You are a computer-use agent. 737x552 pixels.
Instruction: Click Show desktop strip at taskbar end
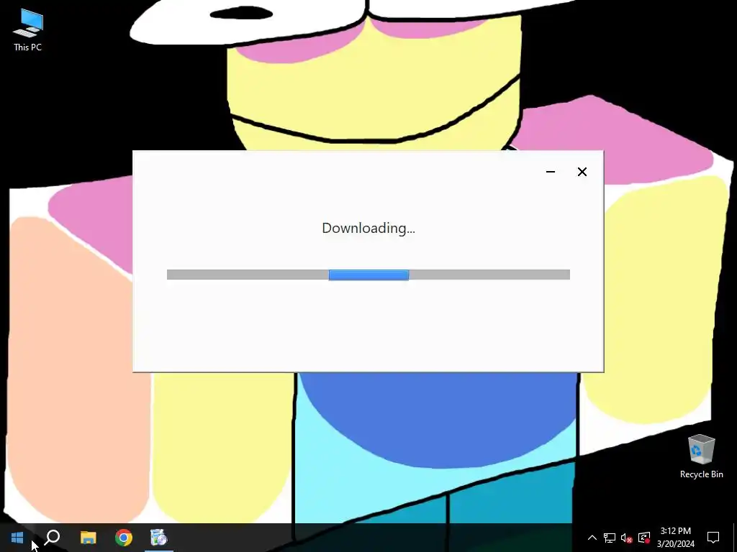click(735, 538)
